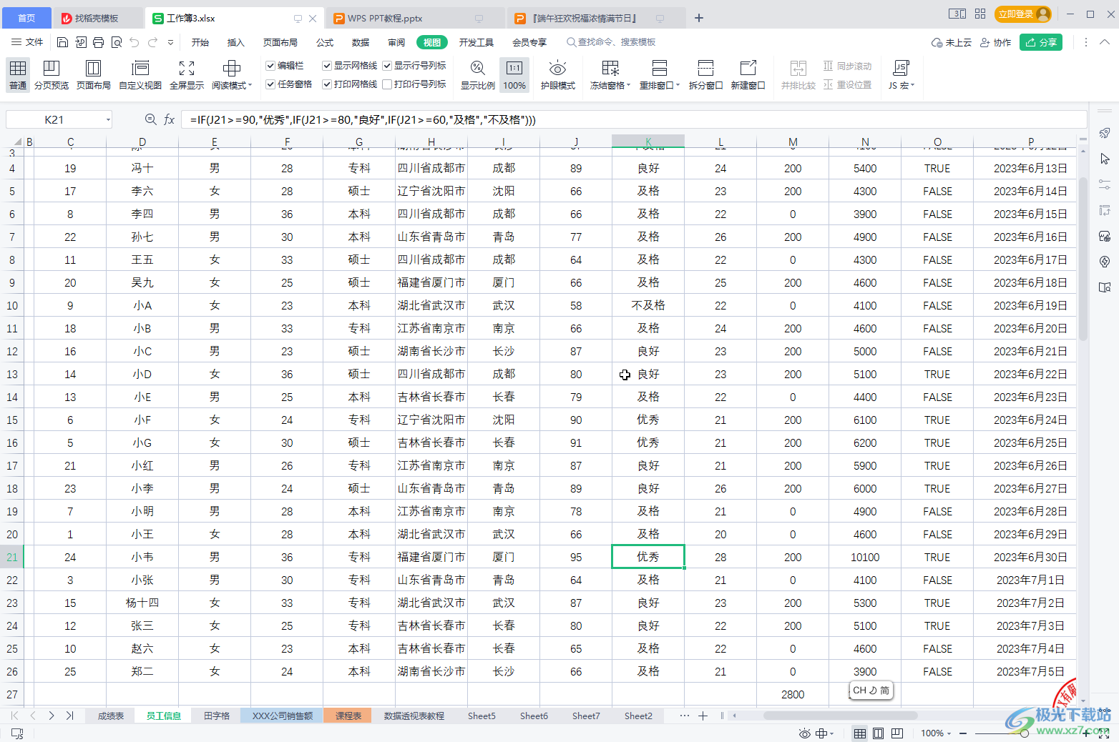Switch to the 成绩表 sheet tab
The image size is (1119, 742).
click(111, 716)
